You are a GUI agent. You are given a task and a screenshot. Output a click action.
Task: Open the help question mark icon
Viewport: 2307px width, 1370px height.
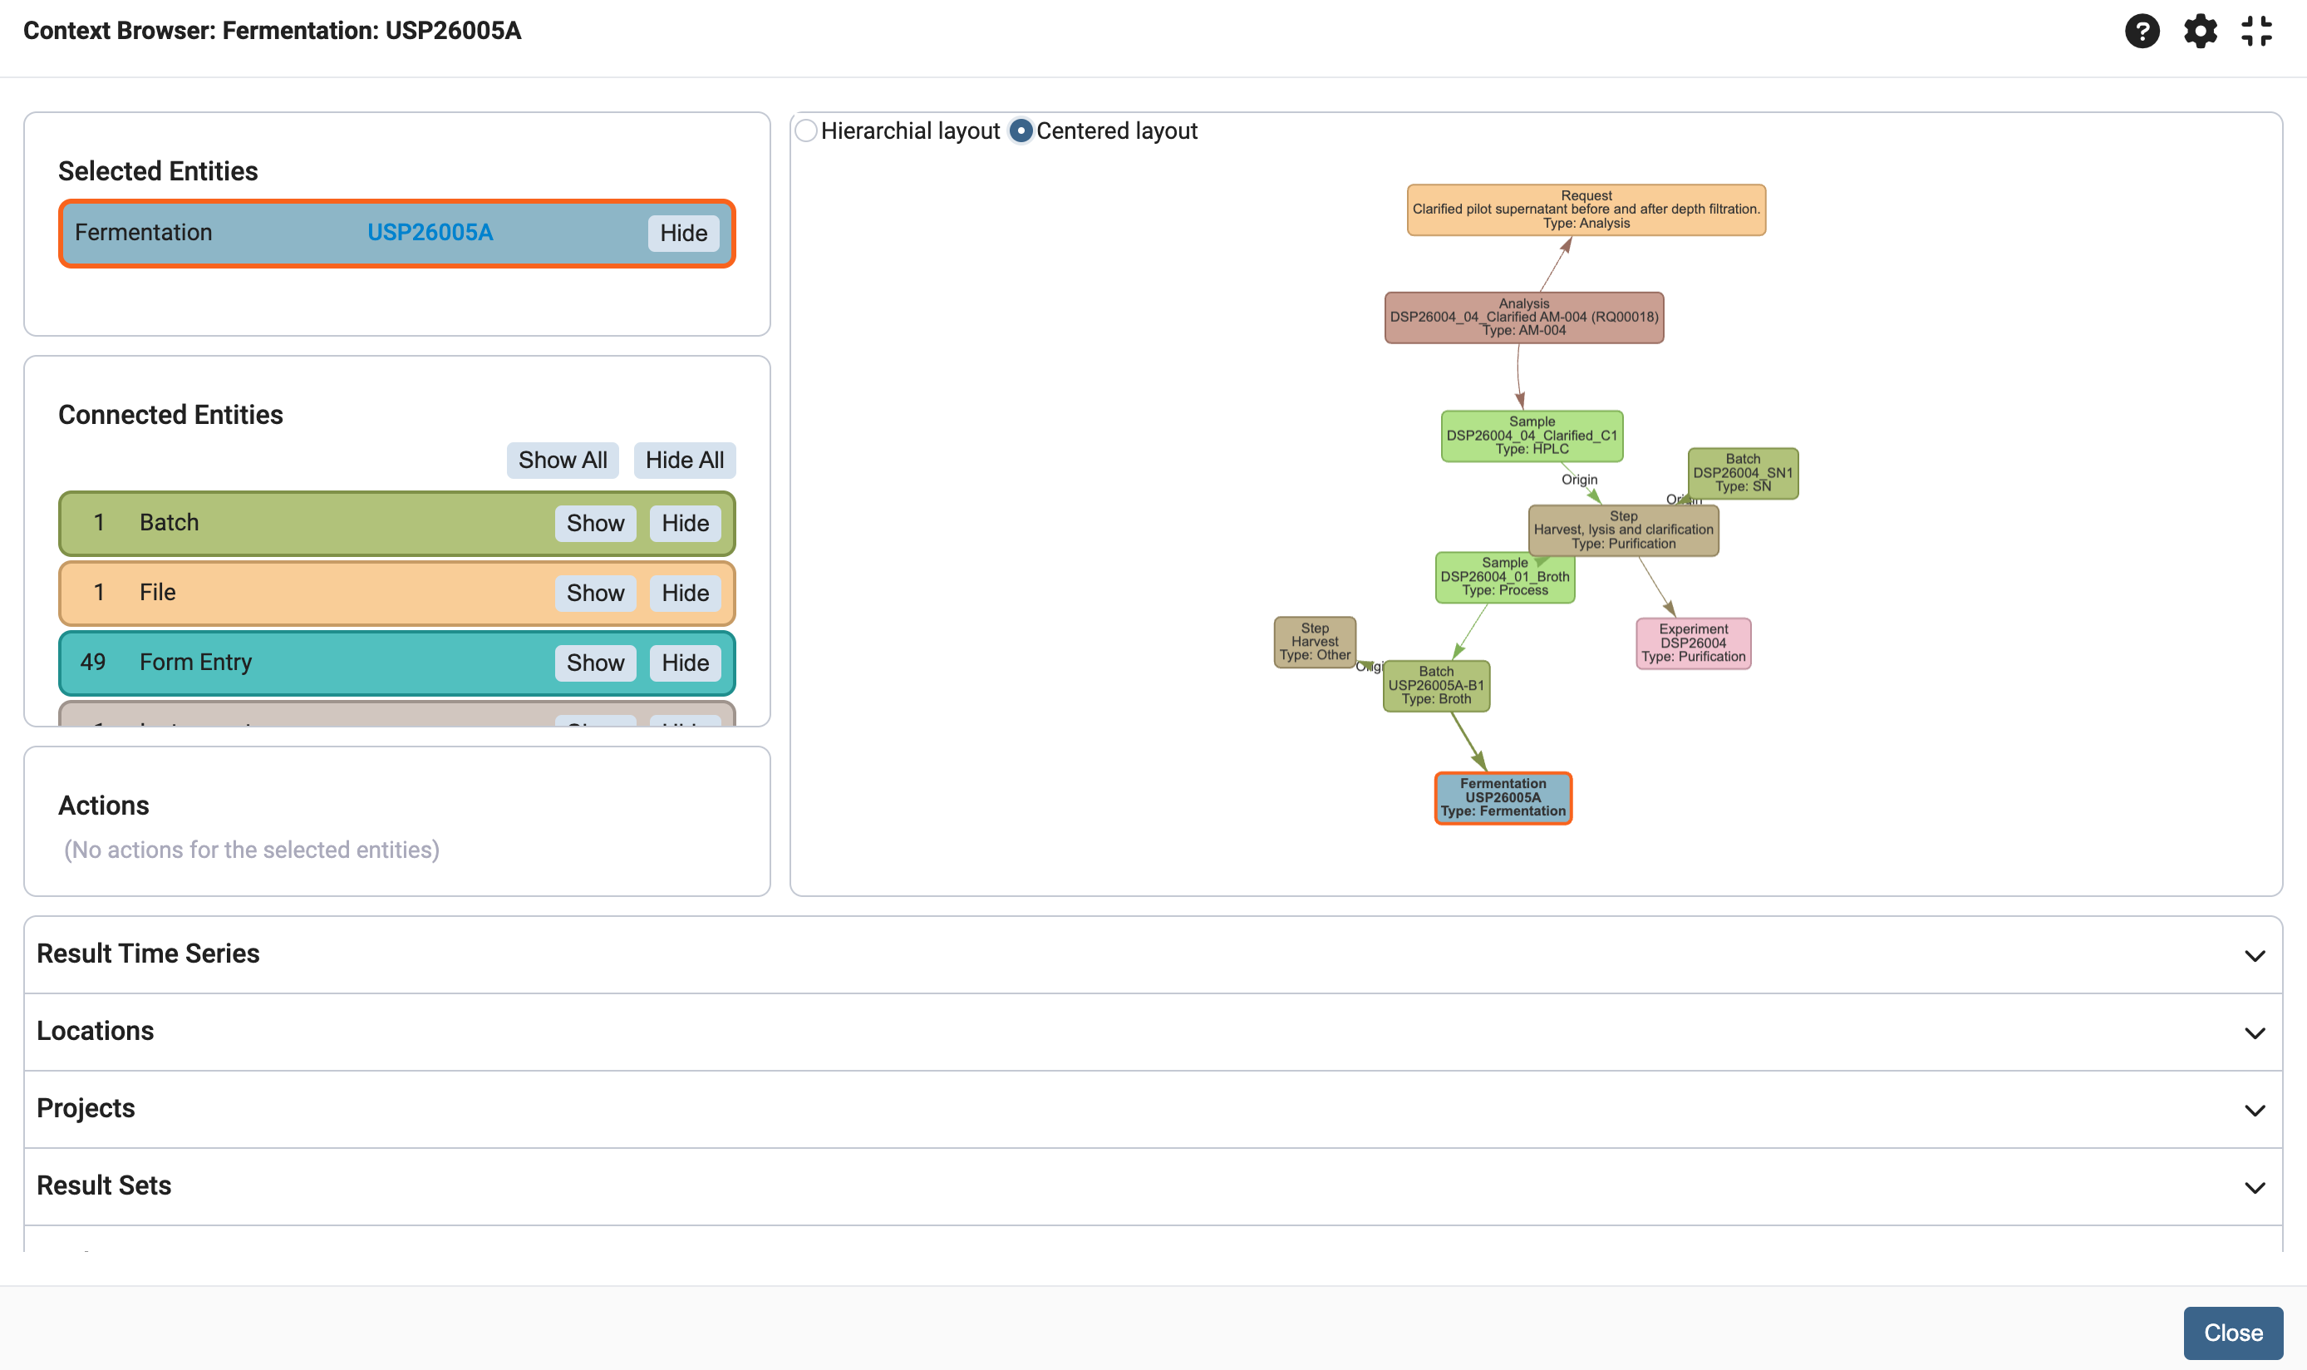pyautogui.click(x=2142, y=32)
